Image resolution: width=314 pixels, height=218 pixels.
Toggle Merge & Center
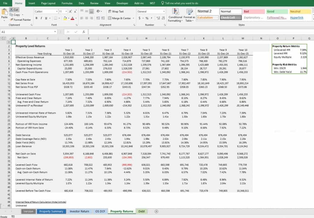click(x=120, y=18)
